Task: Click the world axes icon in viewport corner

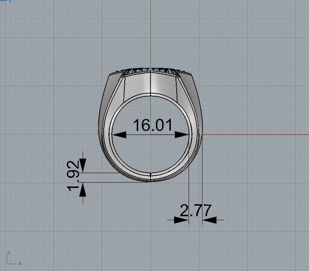Action: point(14,258)
